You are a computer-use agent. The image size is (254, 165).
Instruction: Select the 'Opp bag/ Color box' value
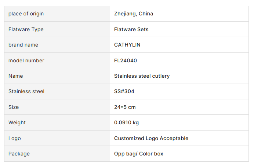click(x=139, y=154)
